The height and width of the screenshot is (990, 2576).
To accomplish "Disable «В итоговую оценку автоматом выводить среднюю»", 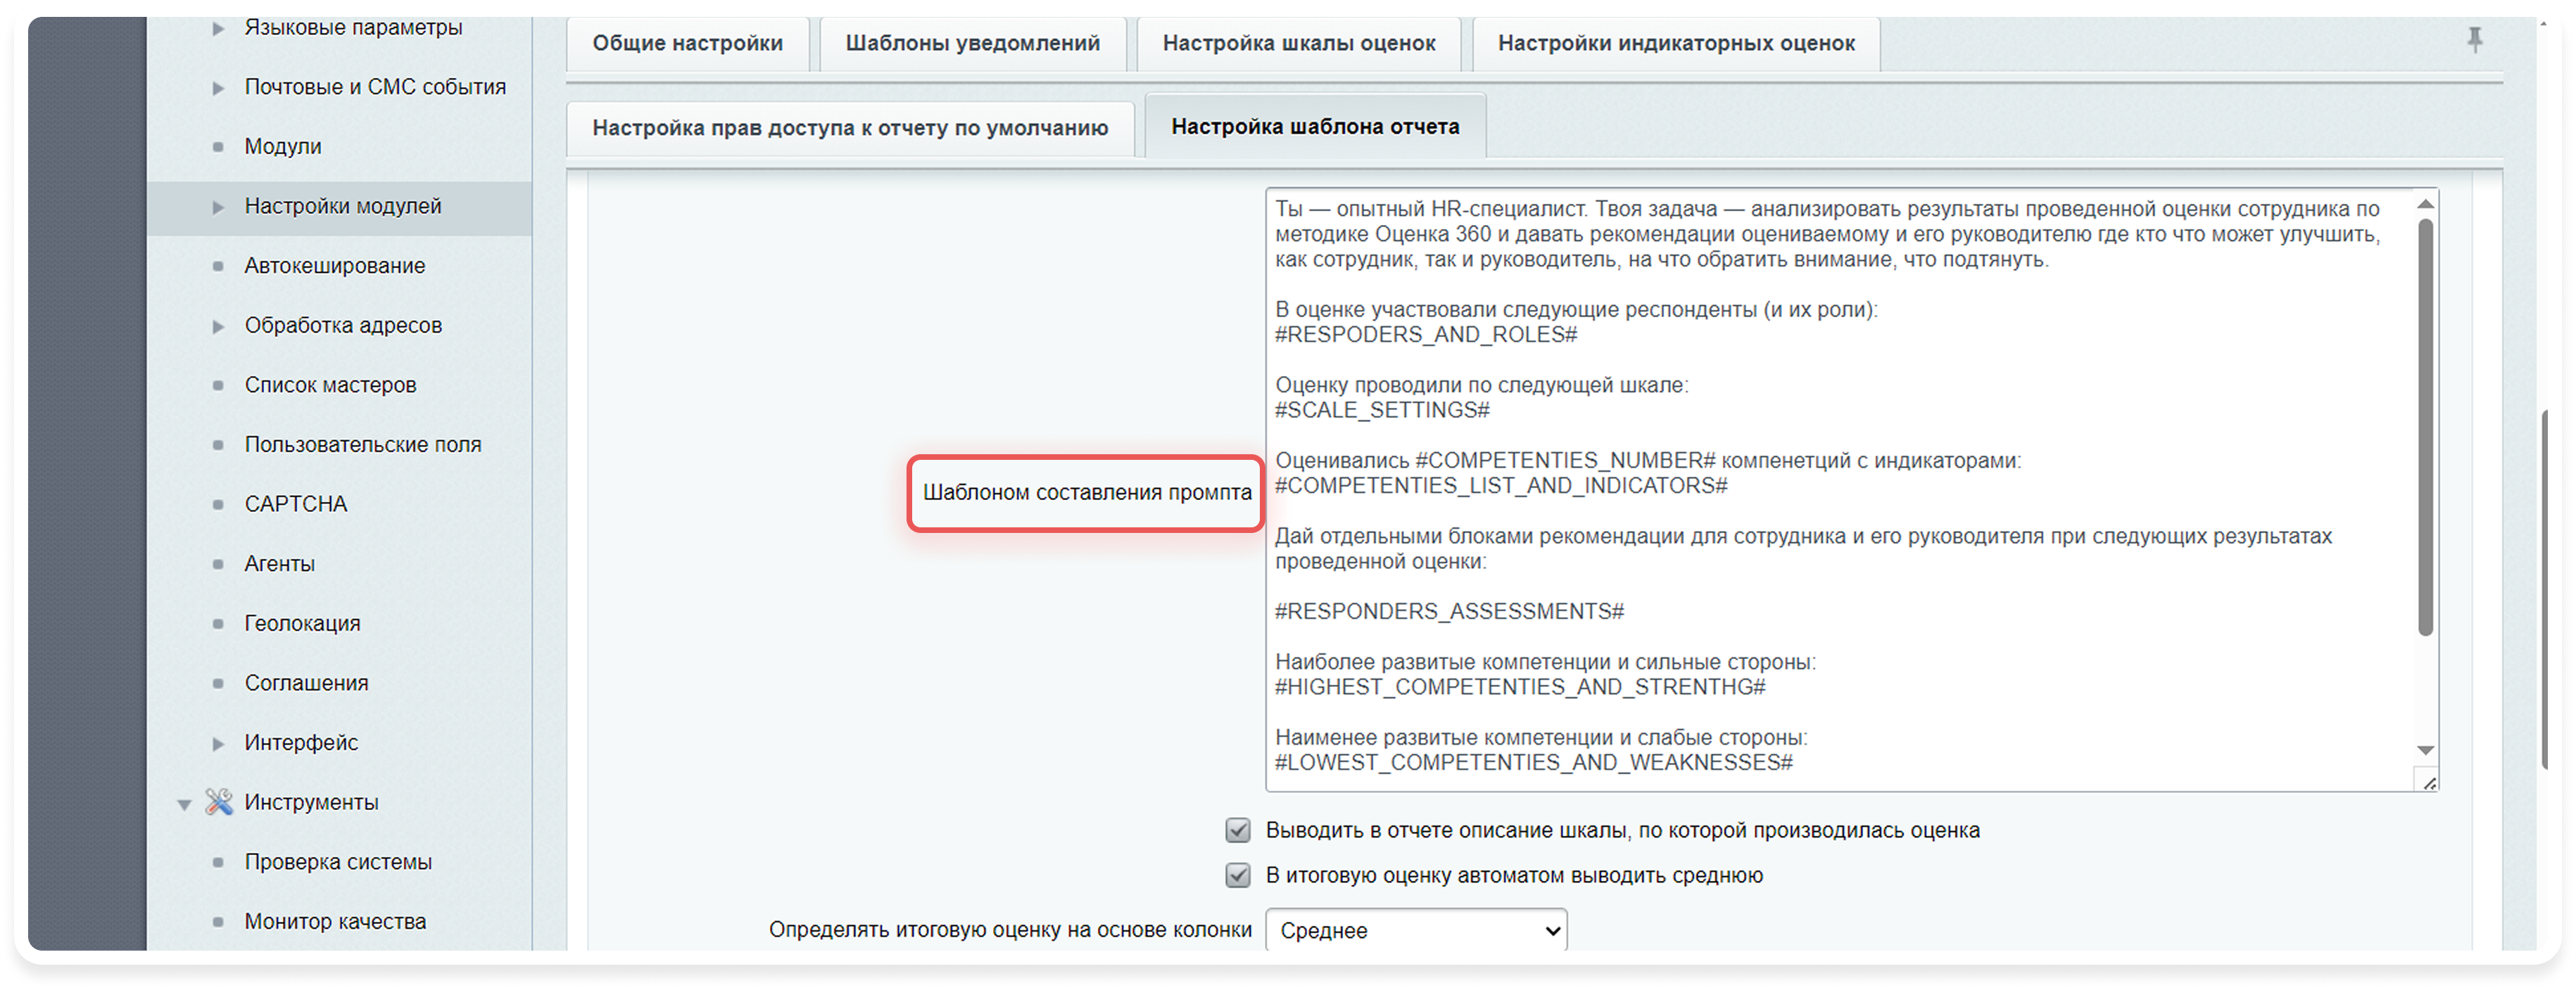I will coord(1238,875).
